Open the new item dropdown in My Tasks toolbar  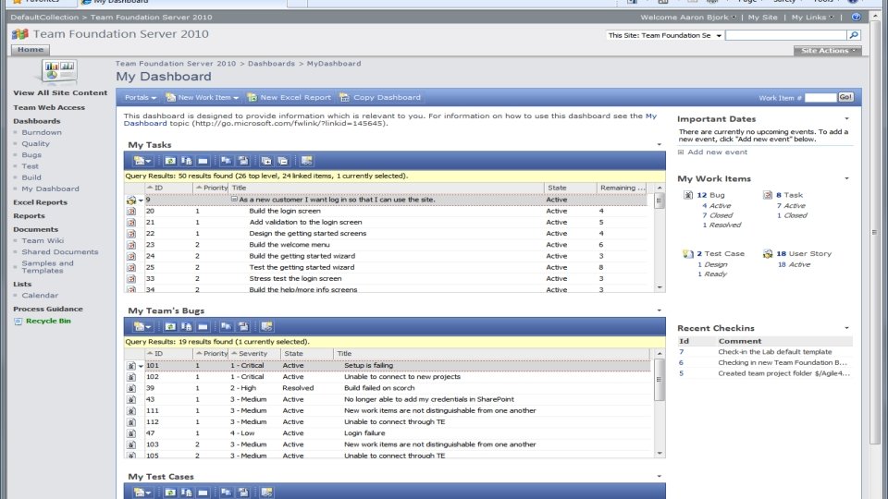coord(142,161)
